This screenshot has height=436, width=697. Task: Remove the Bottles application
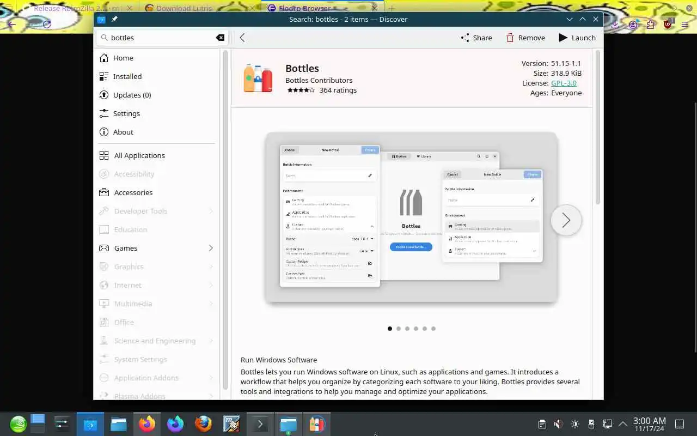[x=525, y=38]
